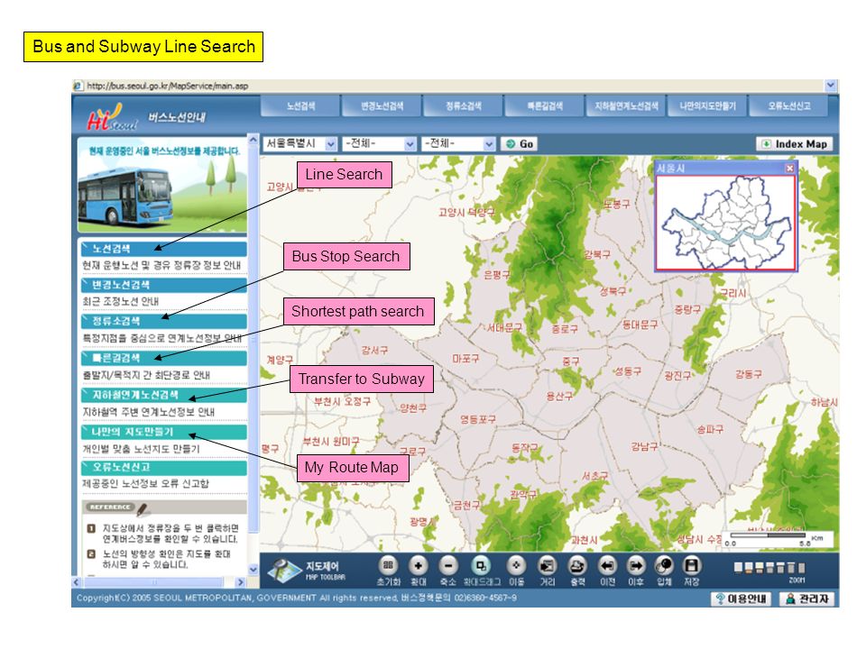Viewport: 866px width, 649px height.
Task: Click the Seoul overview mini map
Action: (725, 223)
